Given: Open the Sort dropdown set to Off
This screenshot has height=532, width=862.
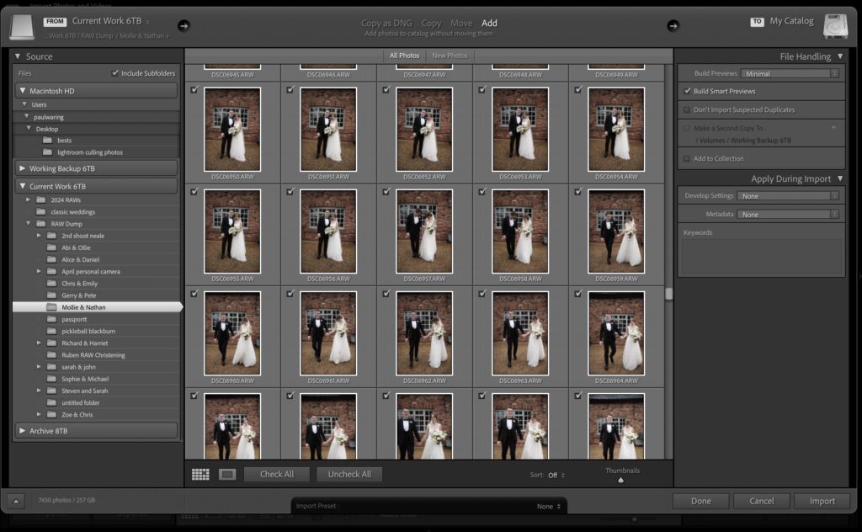Looking at the screenshot, I should click(x=553, y=474).
